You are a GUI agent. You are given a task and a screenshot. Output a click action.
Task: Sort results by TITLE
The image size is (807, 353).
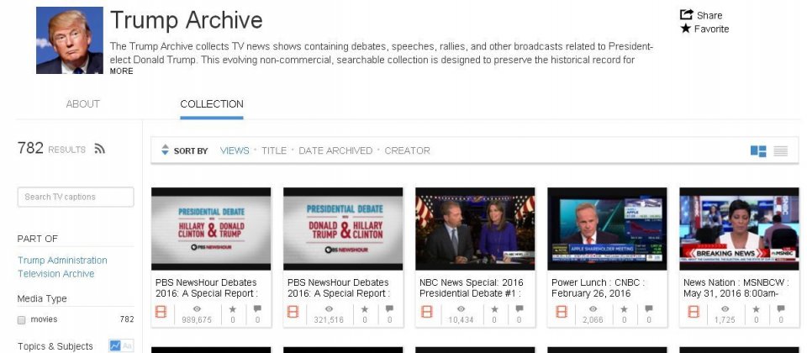[274, 150]
